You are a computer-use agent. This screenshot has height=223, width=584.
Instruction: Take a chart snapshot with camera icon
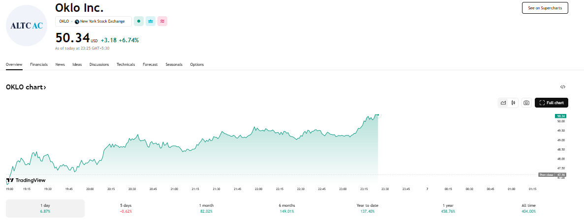click(x=526, y=103)
